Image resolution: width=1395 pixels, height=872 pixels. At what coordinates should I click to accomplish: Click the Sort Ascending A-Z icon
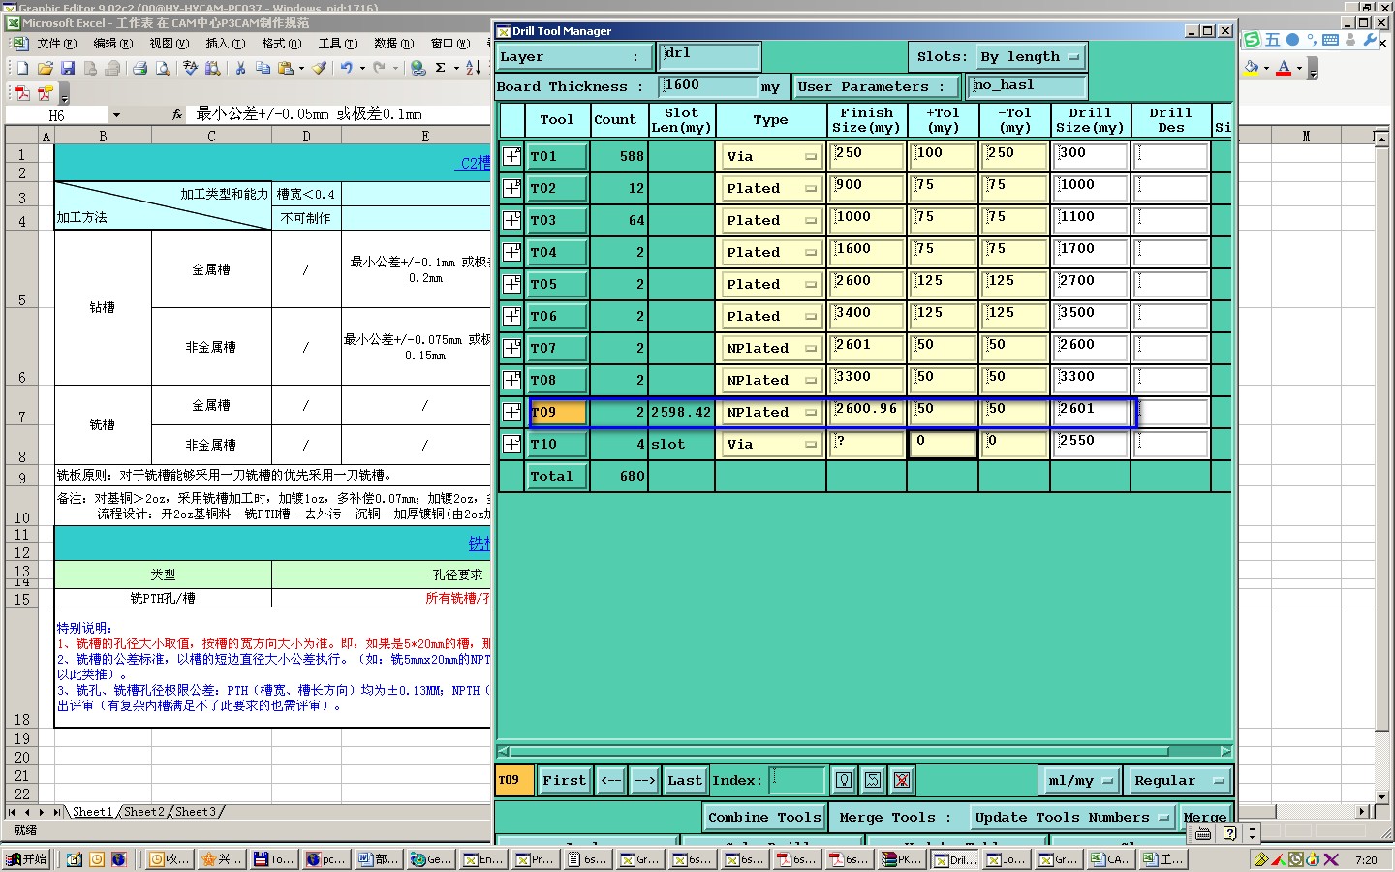pyautogui.click(x=473, y=68)
